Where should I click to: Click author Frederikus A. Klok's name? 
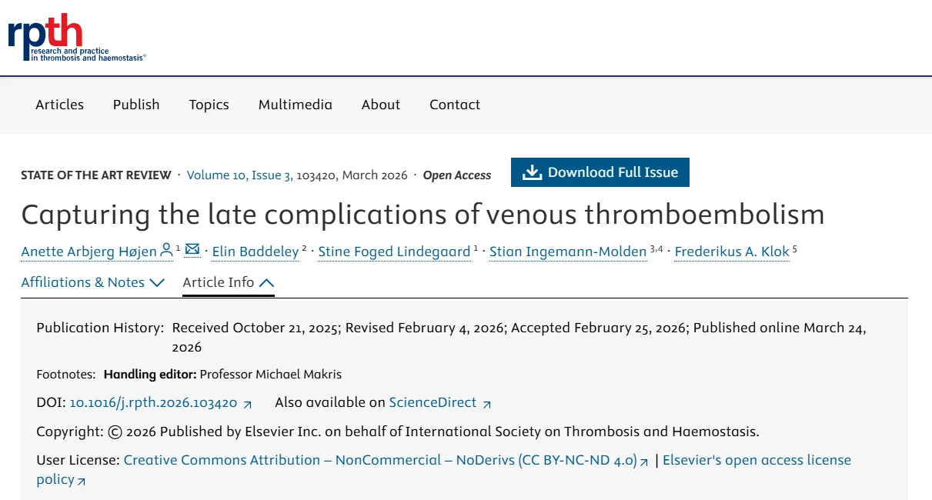(x=731, y=251)
